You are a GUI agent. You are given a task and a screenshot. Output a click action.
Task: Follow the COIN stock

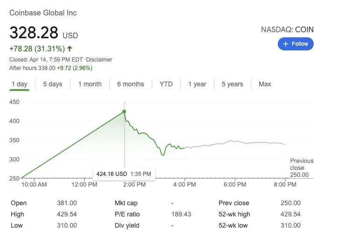[296, 44]
